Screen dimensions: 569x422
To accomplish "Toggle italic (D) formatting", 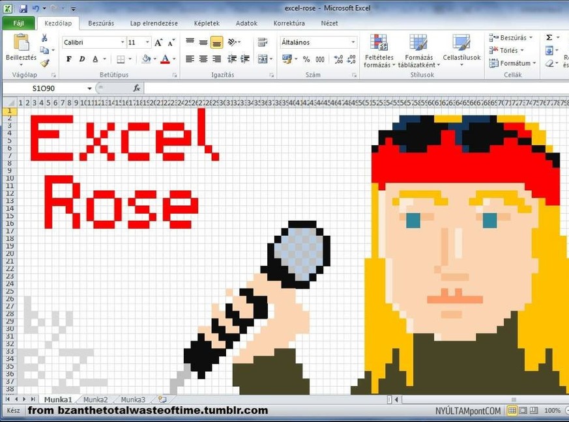I will click(x=82, y=59).
